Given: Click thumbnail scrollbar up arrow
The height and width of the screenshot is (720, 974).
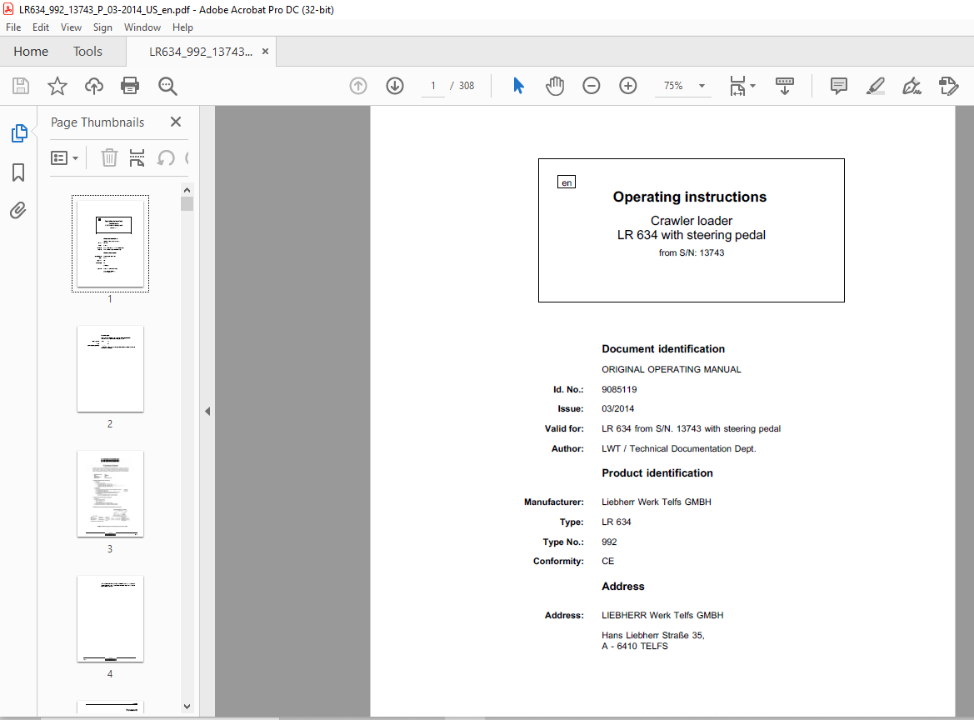Looking at the screenshot, I should (x=187, y=190).
